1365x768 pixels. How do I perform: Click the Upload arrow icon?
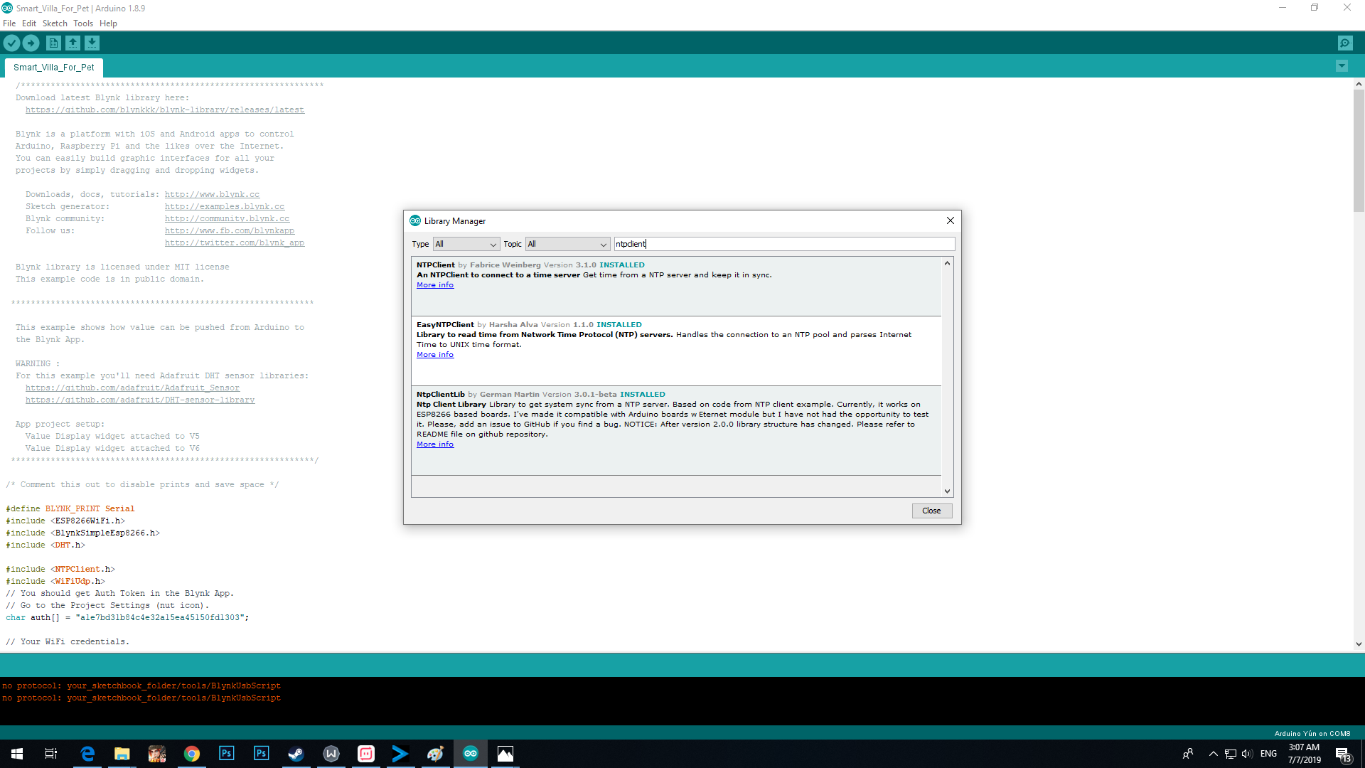coord(31,43)
